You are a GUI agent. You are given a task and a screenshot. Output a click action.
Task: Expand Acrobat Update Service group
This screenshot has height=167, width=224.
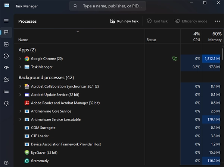point(20,94)
